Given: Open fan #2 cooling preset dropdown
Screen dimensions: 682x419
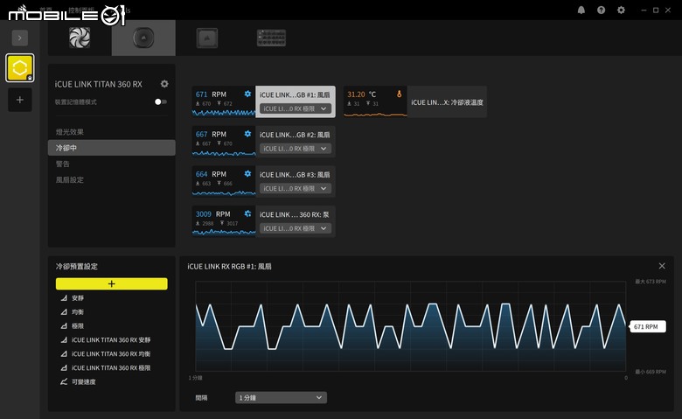Looking at the screenshot, I should (x=296, y=149).
